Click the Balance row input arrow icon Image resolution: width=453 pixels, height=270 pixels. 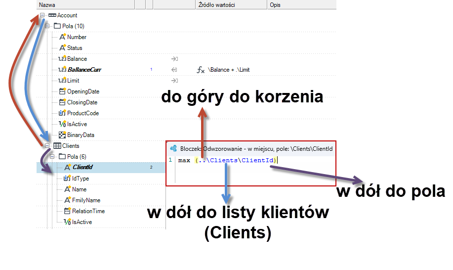(x=174, y=59)
